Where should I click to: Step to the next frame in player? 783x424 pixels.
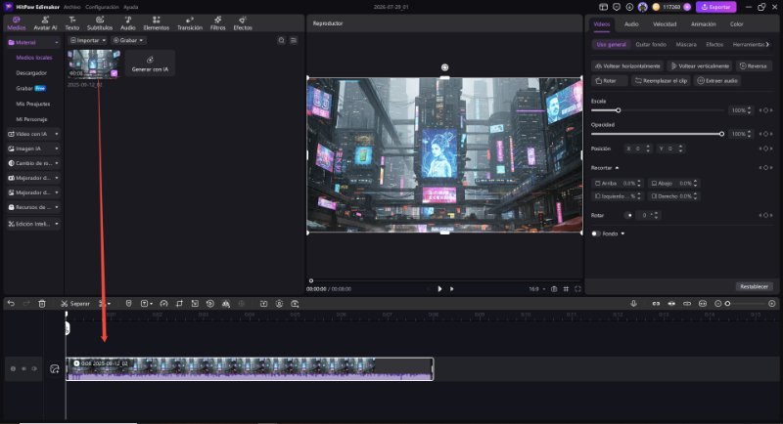[x=452, y=289]
